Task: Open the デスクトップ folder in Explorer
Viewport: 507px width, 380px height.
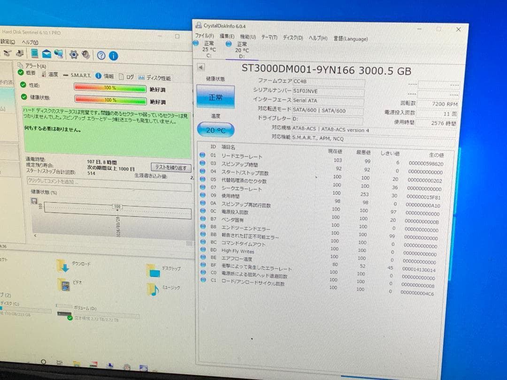Action: tap(163, 270)
